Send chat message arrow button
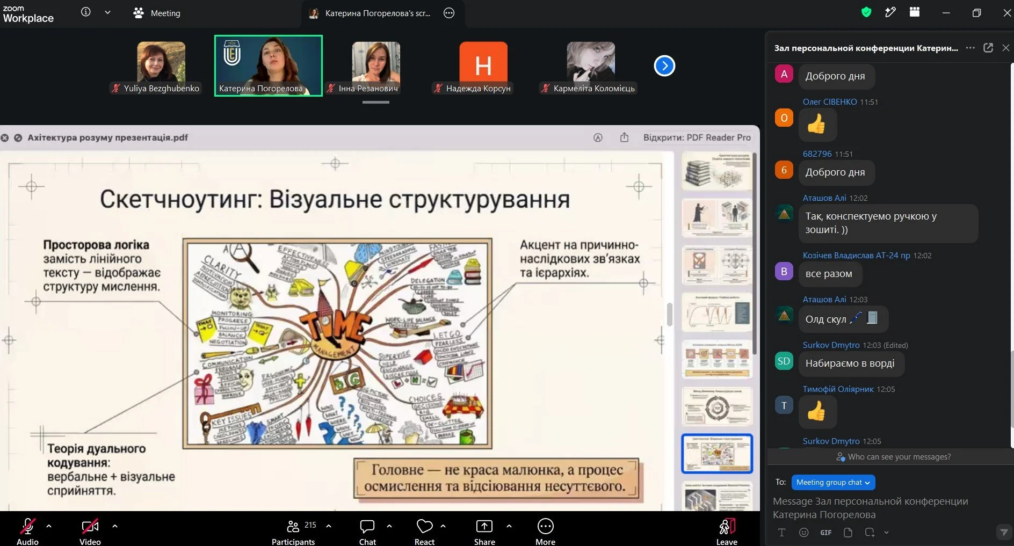This screenshot has width=1014, height=546. 1003,532
